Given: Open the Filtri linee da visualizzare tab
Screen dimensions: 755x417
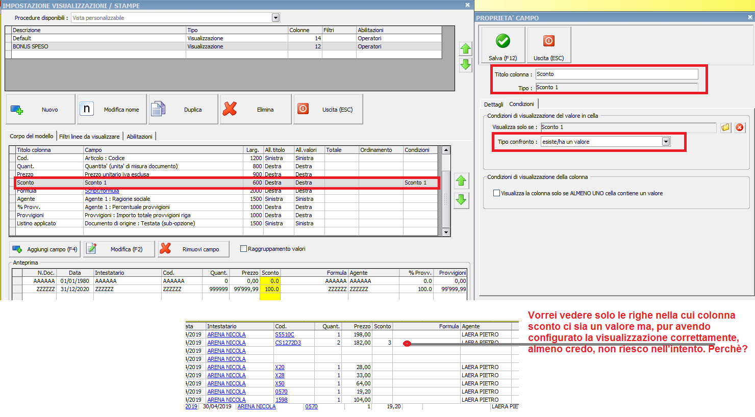Looking at the screenshot, I should point(89,137).
